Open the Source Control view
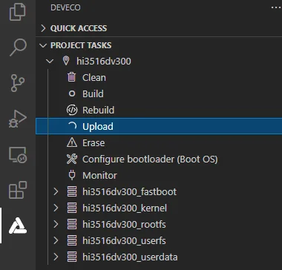Viewport: 282px width, 270px height. (18, 82)
